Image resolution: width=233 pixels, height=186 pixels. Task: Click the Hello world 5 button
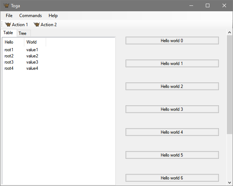[x=172, y=155]
